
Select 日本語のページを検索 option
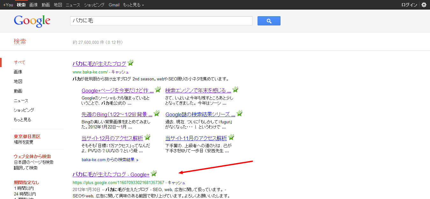pos(33,162)
